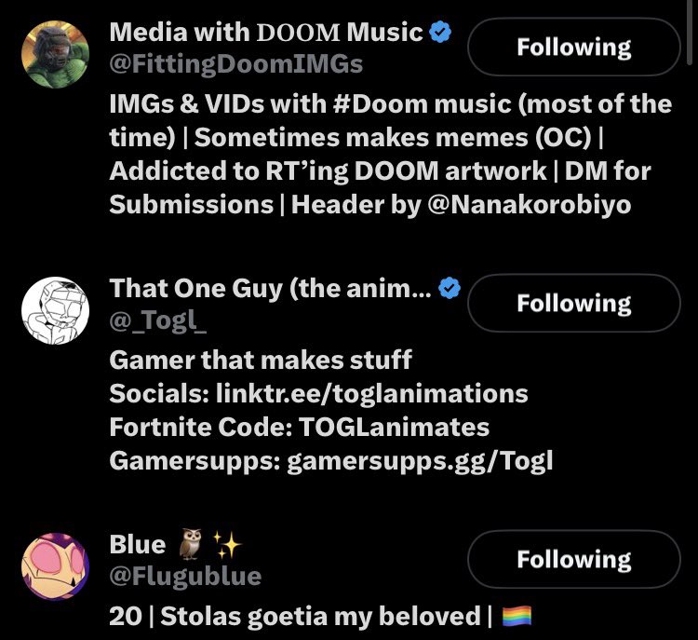
Task: Click the sparkles emoji next to Blue
Action: pyautogui.click(x=227, y=544)
